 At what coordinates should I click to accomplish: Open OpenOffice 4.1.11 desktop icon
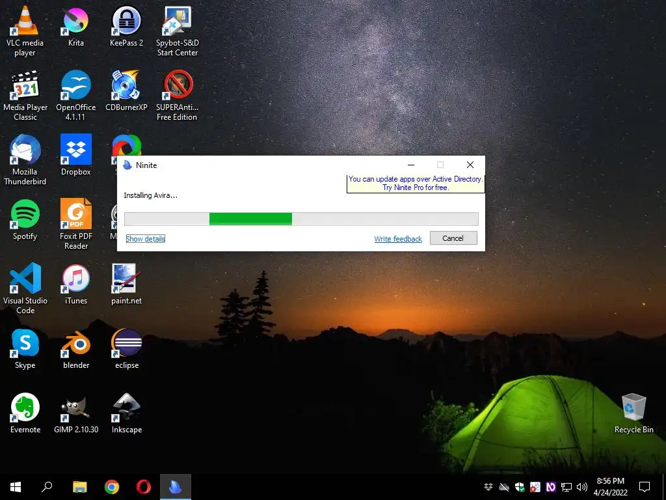pyautogui.click(x=75, y=96)
